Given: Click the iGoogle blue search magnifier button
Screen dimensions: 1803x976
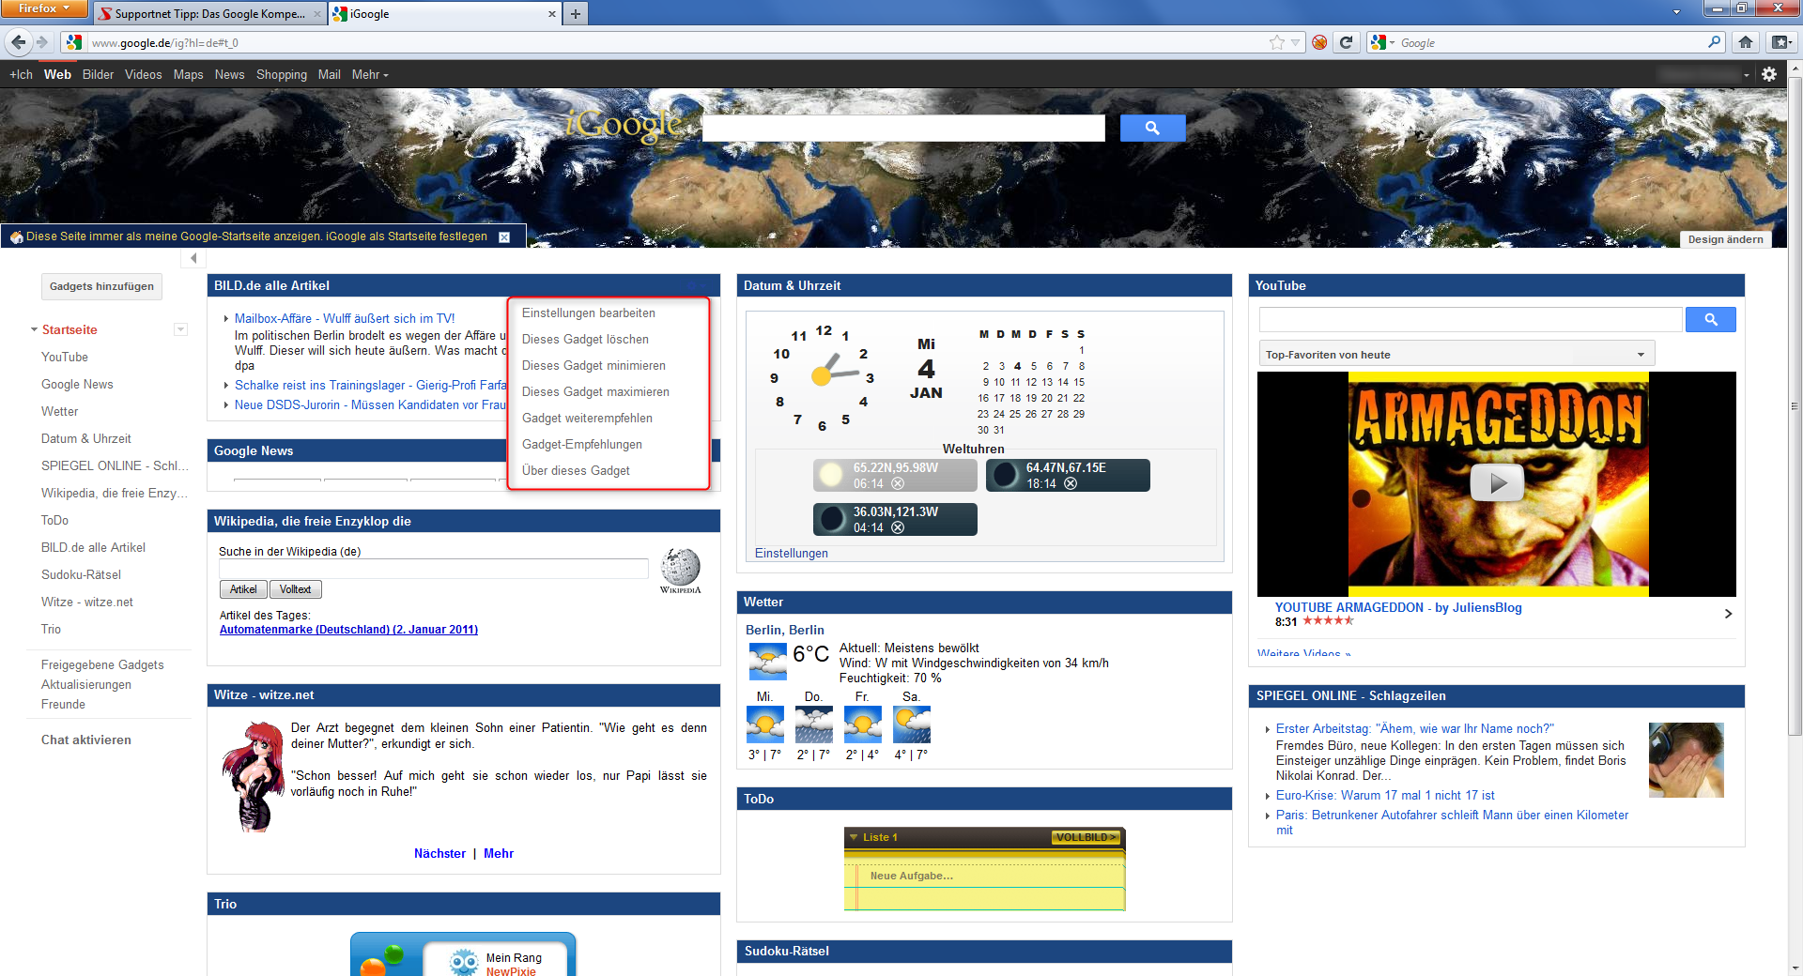Looking at the screenshot, I should [x=1152, y=129].
